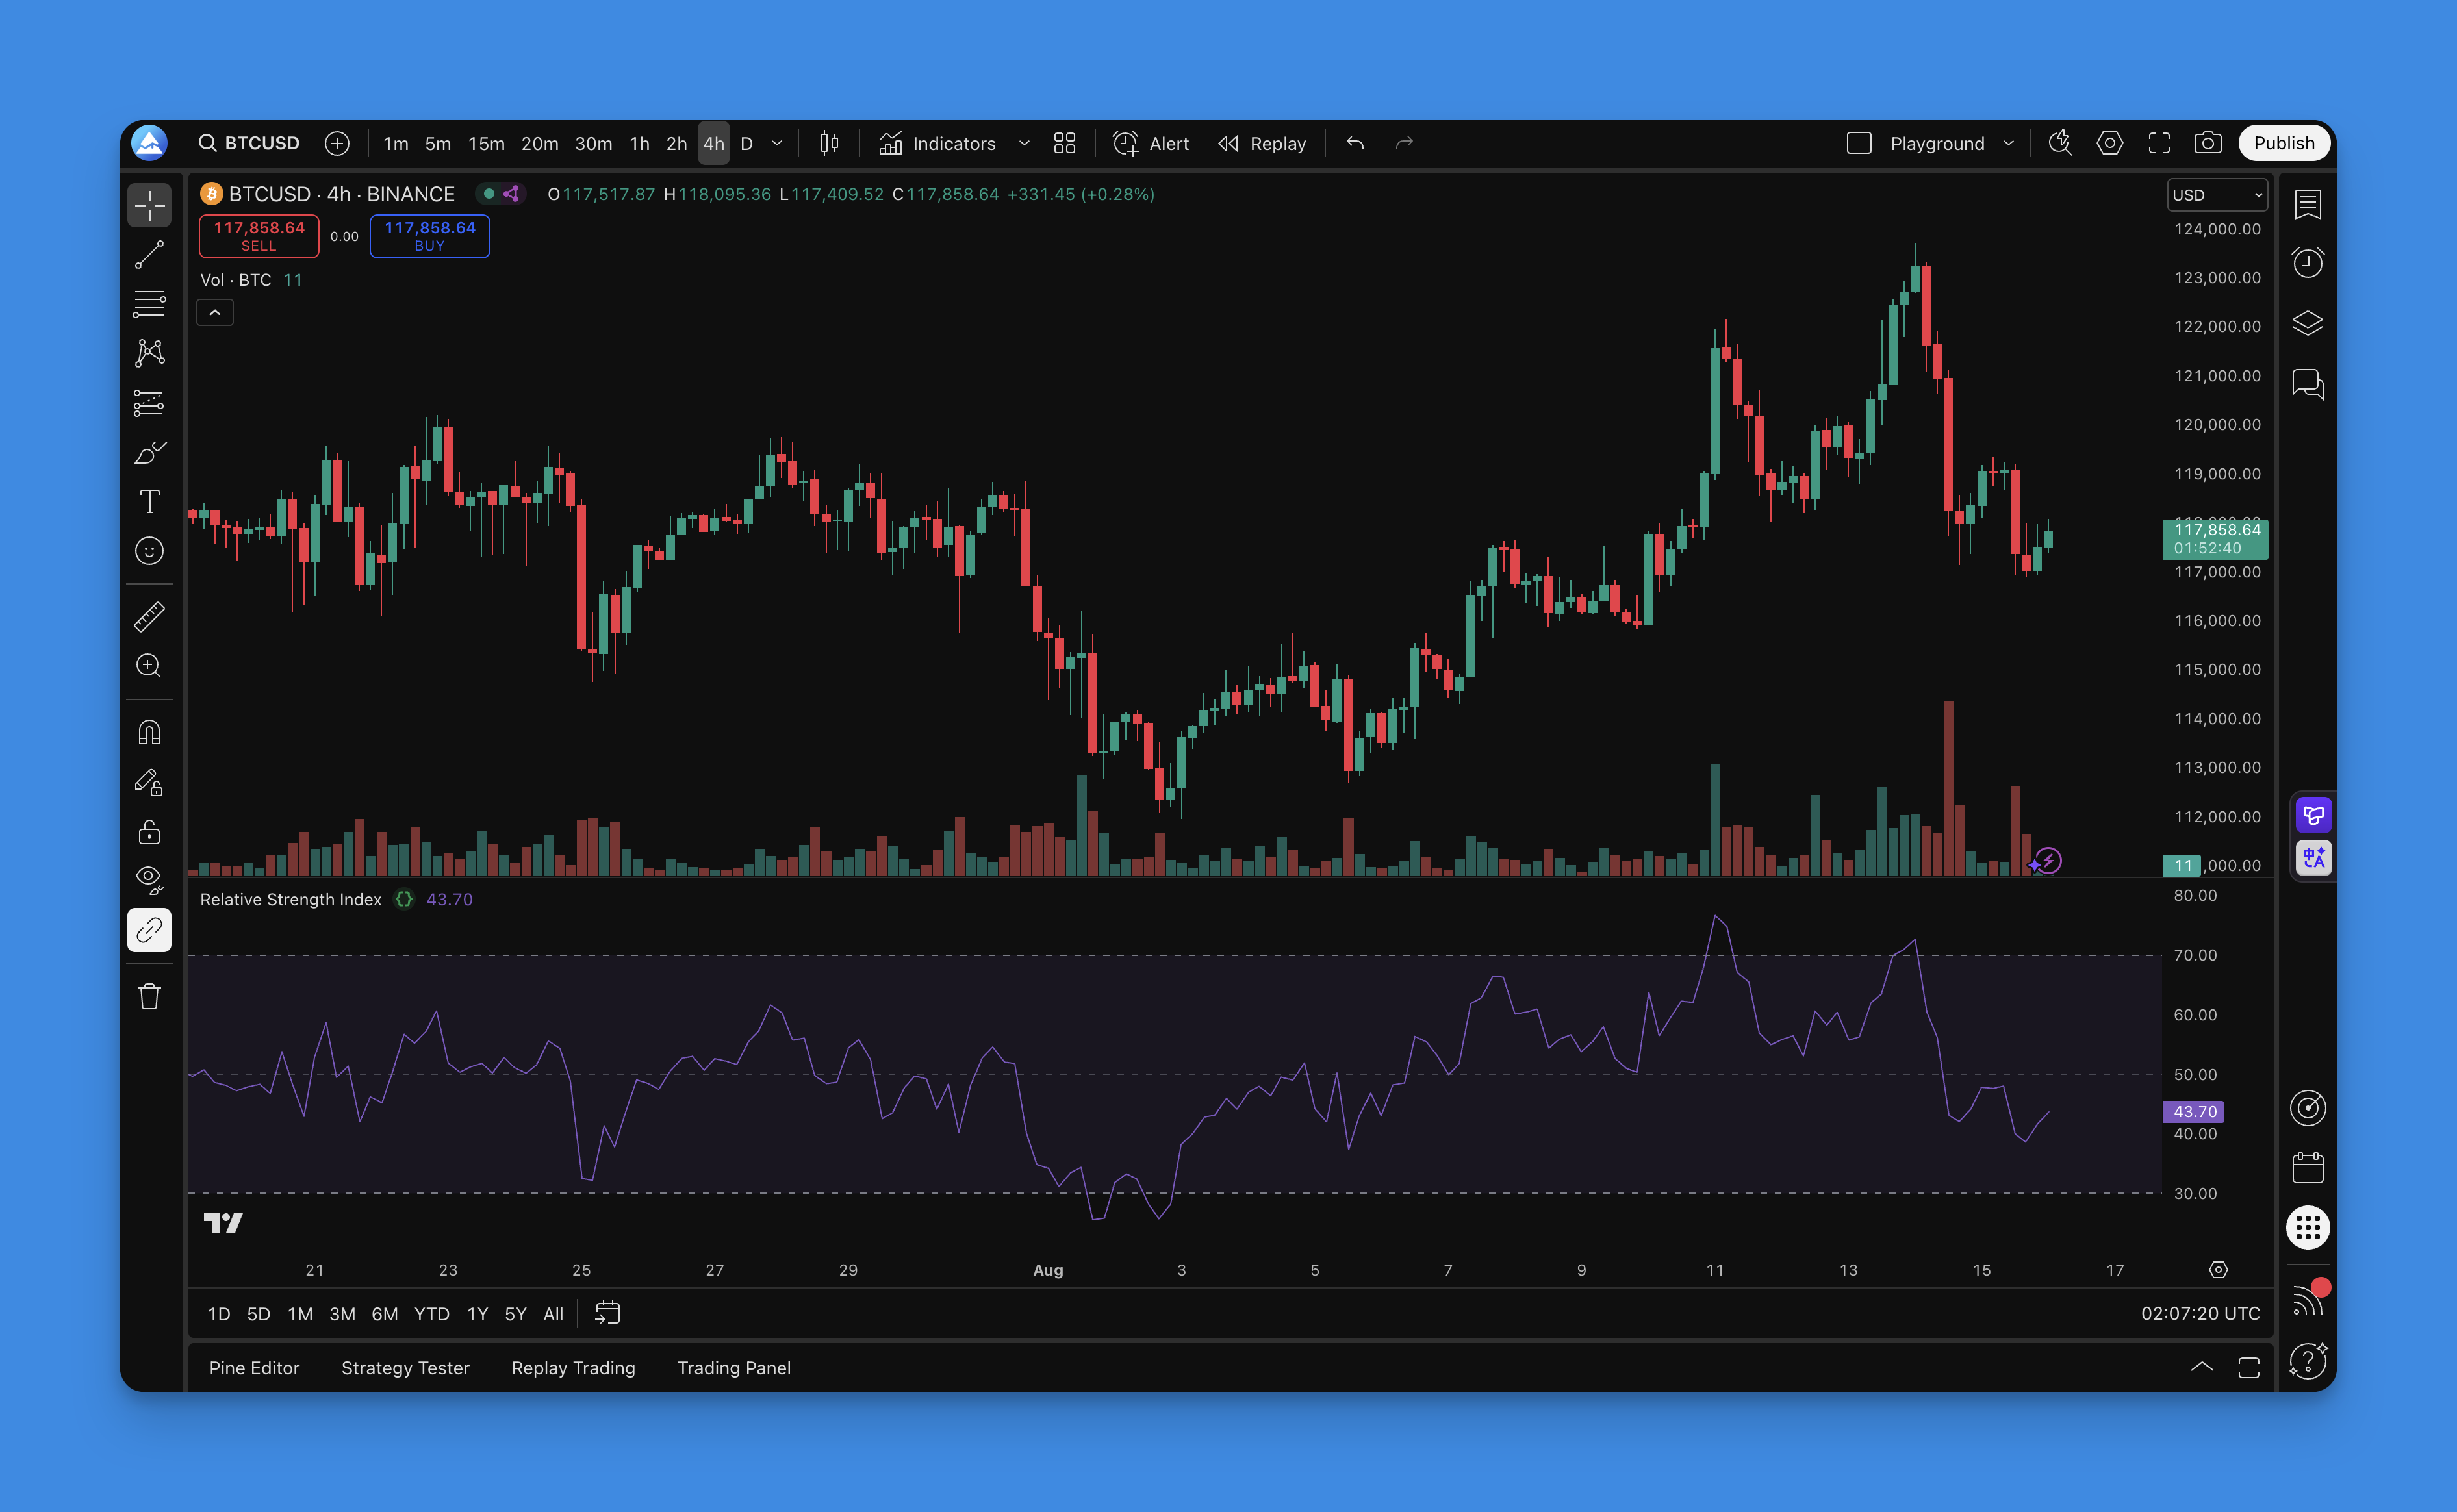This screenshot has height=1512, width=2457.
Task: Select the layout square icon
Action: pos(1859,143)
